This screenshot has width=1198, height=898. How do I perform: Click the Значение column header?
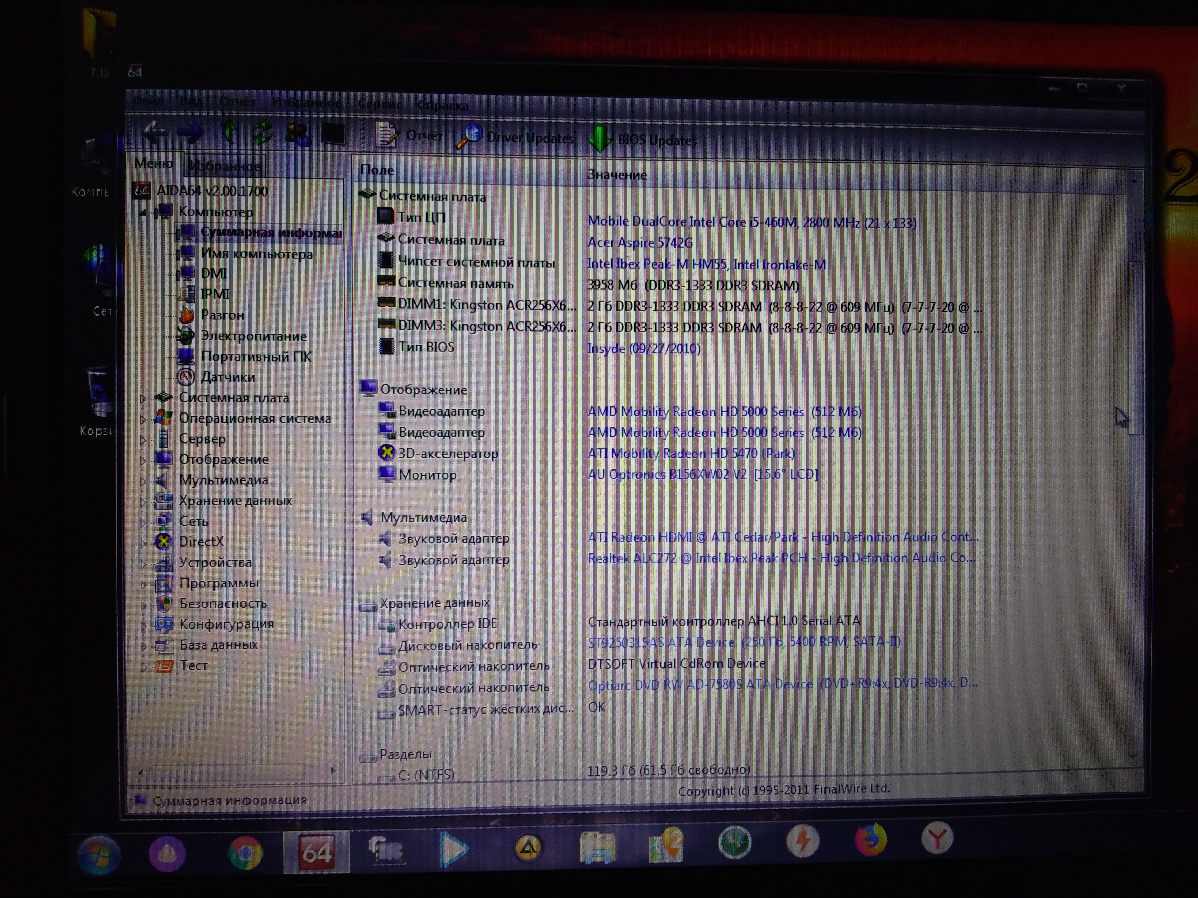pyautogui.click(x=785, y=175)
